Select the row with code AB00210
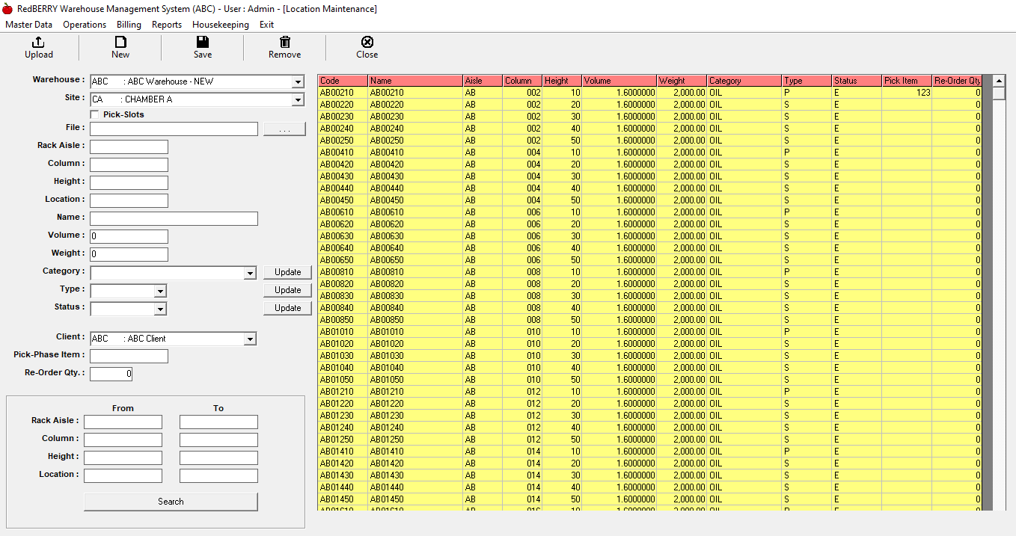1016x536 pixels. click(x=649, y=93)
